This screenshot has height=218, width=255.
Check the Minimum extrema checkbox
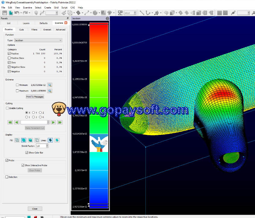pos(17,85)
